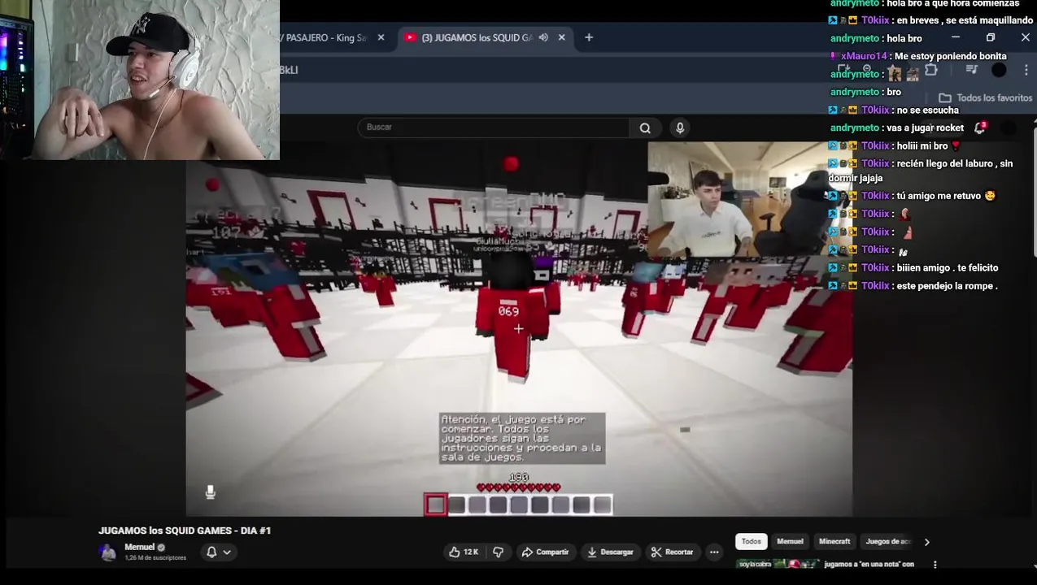Select the first Minecraft hotbar slot
The width and height of the screenshot is (1037, 585).
[x=435, y=505]
